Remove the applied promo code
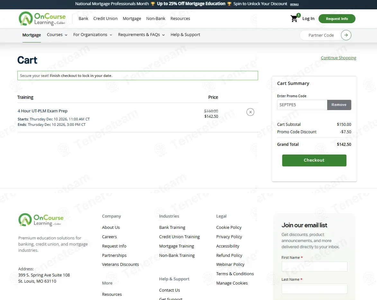The image size is (377, 300). 339,105
